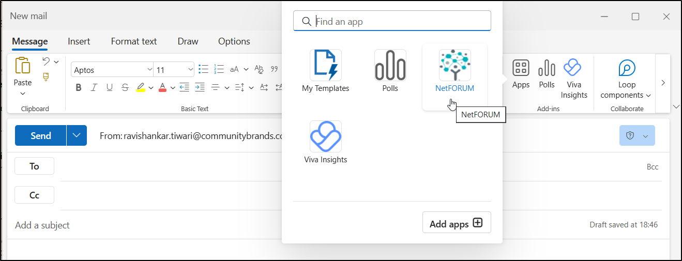Decrease the paragraph indent
This screenshot has height=261, width=682.
(x=184, y=87)
